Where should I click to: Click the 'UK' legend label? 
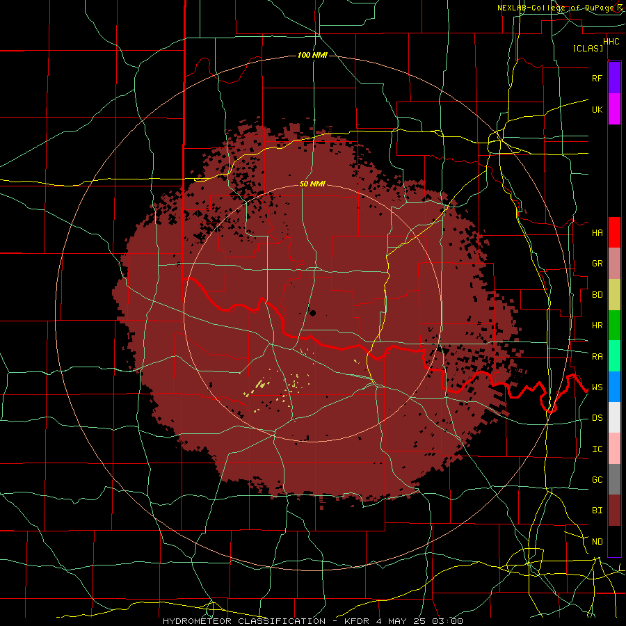pyautogui.click(x=597, y=109)
